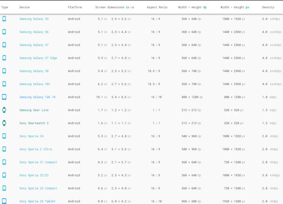Open the Samsung Galaxy S5 link
Image resolution: width=283 pixels, height=204 pixels.
click(34, 19)
